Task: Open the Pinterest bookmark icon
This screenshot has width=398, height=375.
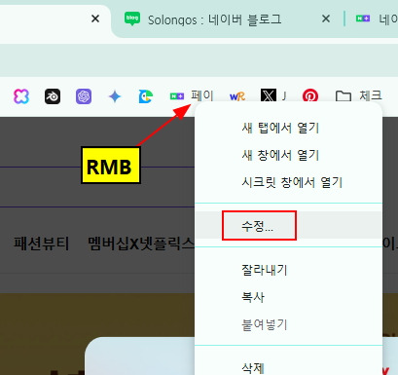Action: click(310, 96)
